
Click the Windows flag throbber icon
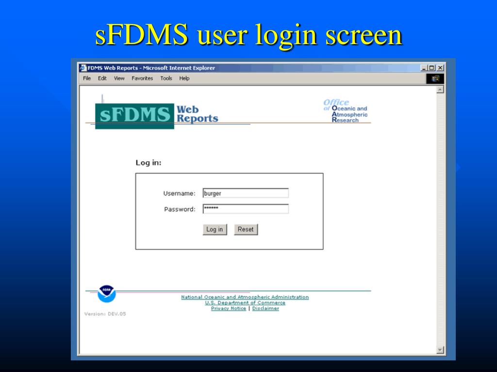(435, 78)
